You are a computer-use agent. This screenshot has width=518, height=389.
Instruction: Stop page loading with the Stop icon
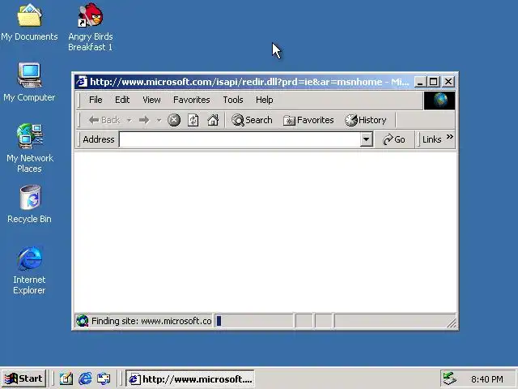174,120
